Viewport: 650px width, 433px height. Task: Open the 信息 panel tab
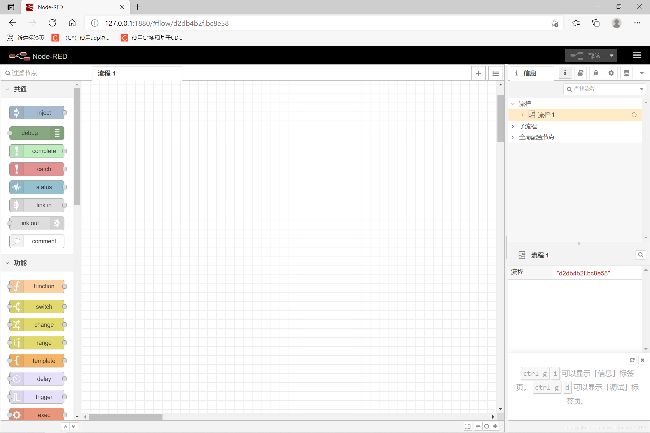tap(565, 73)
